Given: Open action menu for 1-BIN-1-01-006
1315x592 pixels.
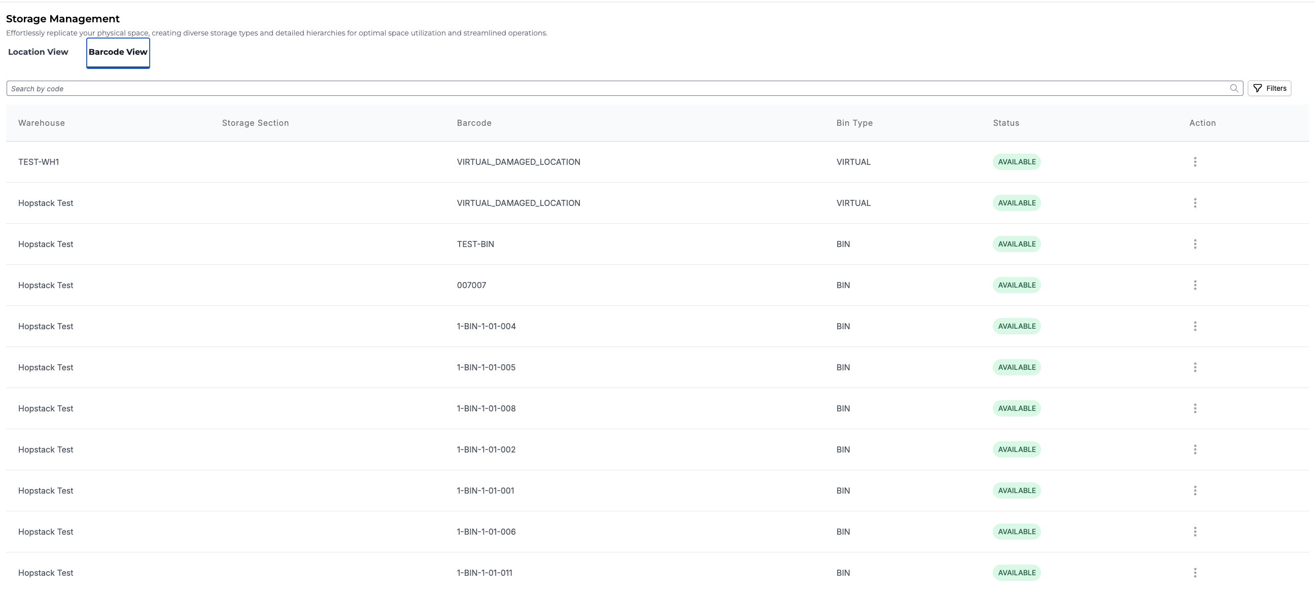Looking at the screenshot, I should 1195,532.
